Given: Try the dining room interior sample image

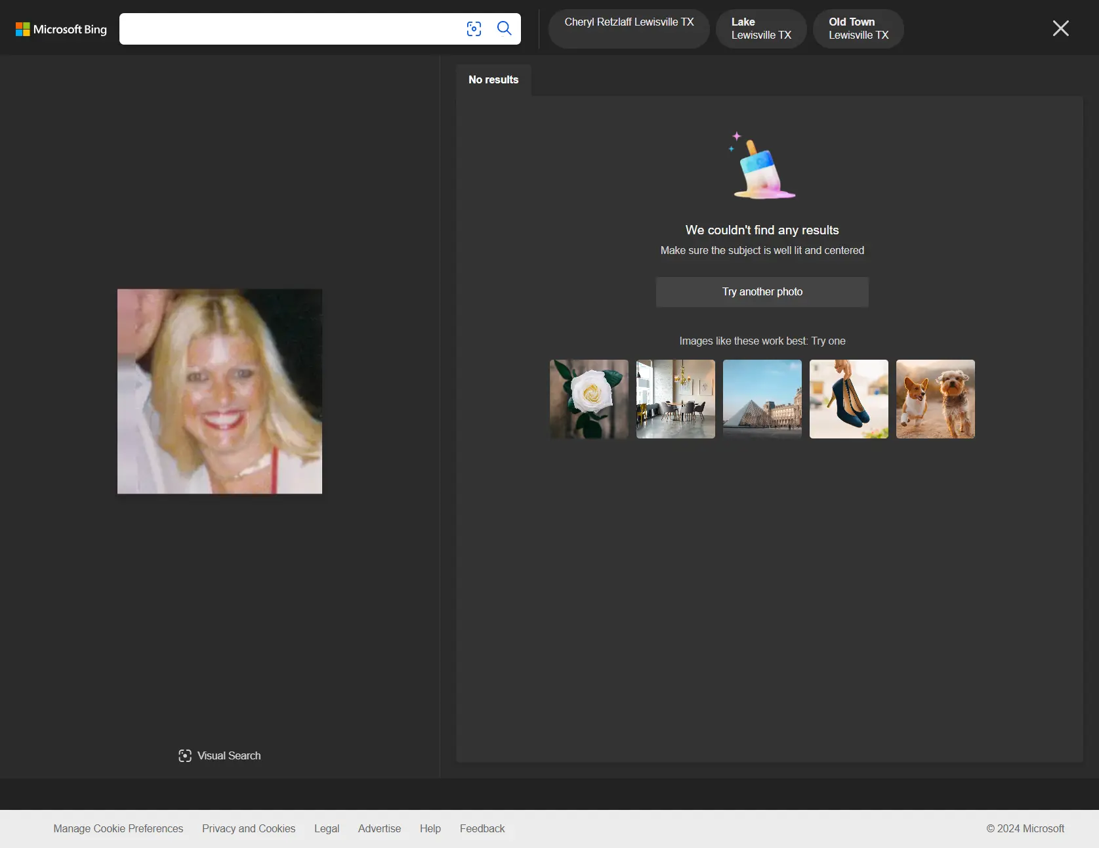Looking at the screenshot, I should click(x=675, y=399).
